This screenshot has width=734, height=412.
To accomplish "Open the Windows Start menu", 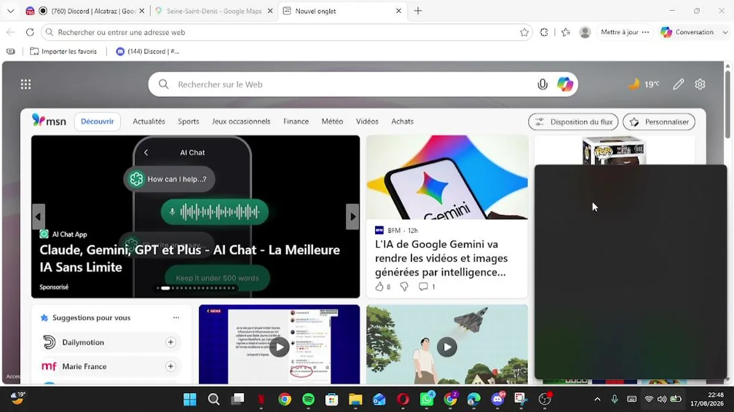I will 190,399.
